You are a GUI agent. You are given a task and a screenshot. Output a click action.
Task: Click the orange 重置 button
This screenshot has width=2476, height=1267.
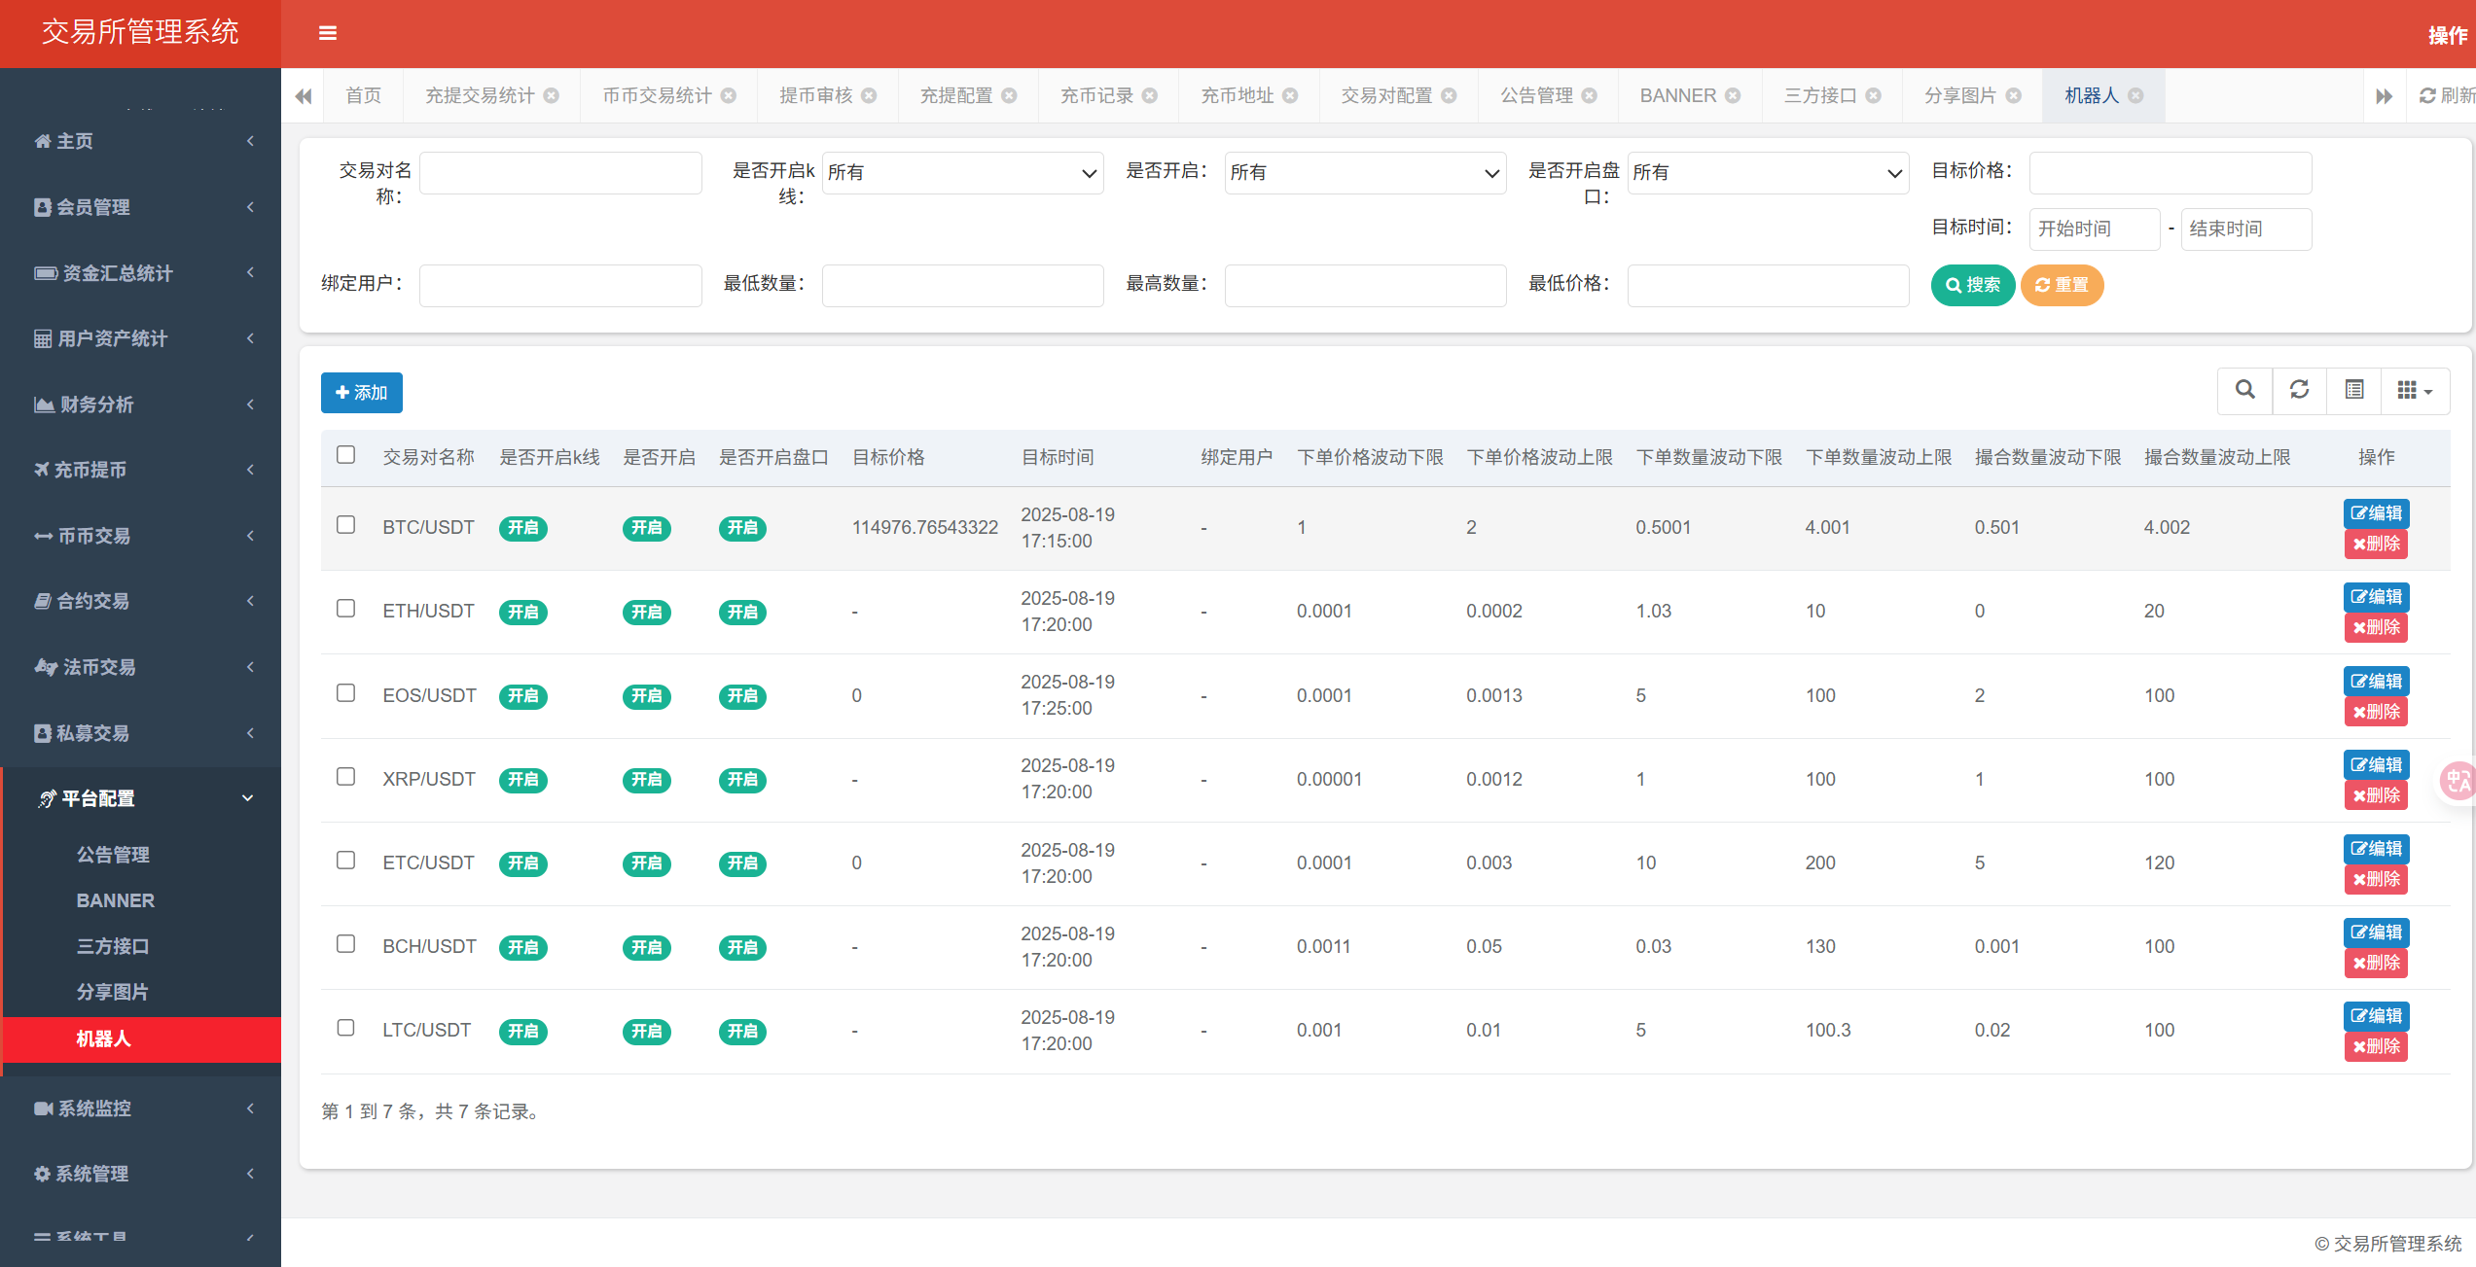click(x=2062, y=285)
